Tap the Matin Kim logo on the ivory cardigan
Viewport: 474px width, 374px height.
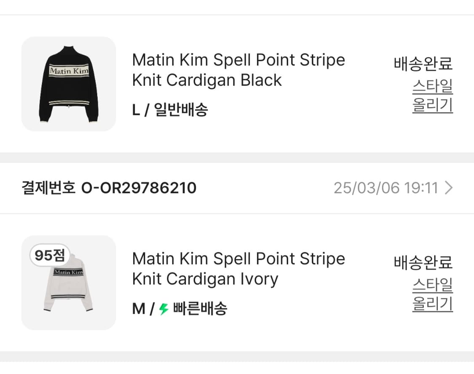click(x=68, y=272)
